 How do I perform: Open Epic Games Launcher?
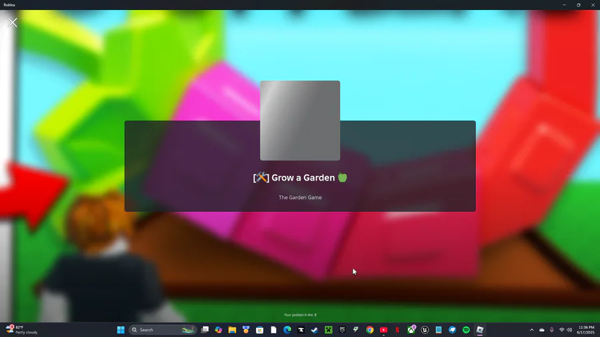(x=342, y=330)
